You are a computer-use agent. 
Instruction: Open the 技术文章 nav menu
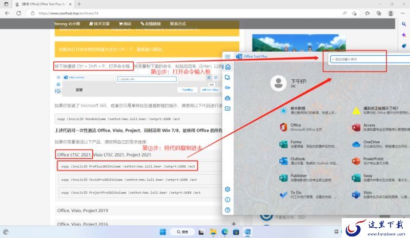pos(99,24)
